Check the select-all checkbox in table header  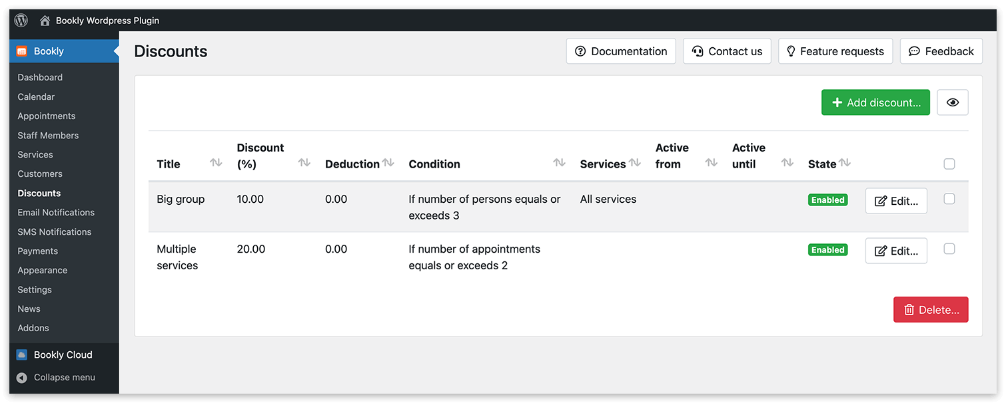coord(949,164)
